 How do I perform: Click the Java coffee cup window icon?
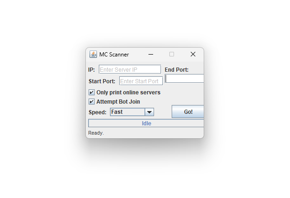pyautogui.click(x=93, y=55)
